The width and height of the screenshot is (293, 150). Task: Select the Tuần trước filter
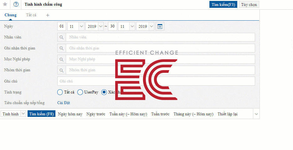(160, 114)
